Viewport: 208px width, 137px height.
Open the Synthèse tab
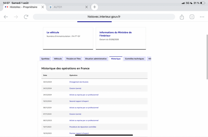(45, 59)
